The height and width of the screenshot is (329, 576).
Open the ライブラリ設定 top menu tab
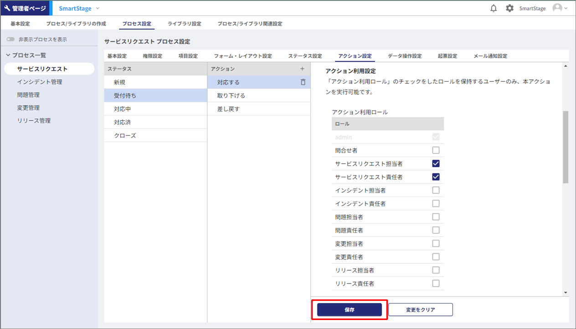point(184,24)
